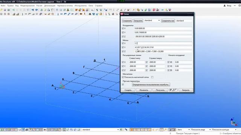Click the toggle-all-checkboxes button beside Получить
Screen dimensions: 241x135
click(173, 90)
